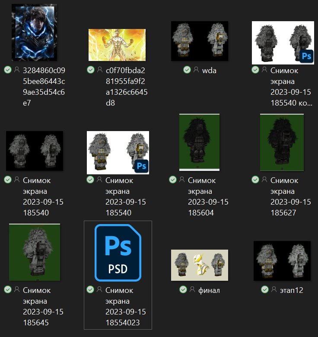
Task: Click sync checkmark of the 185645 file
Action: 8,290
